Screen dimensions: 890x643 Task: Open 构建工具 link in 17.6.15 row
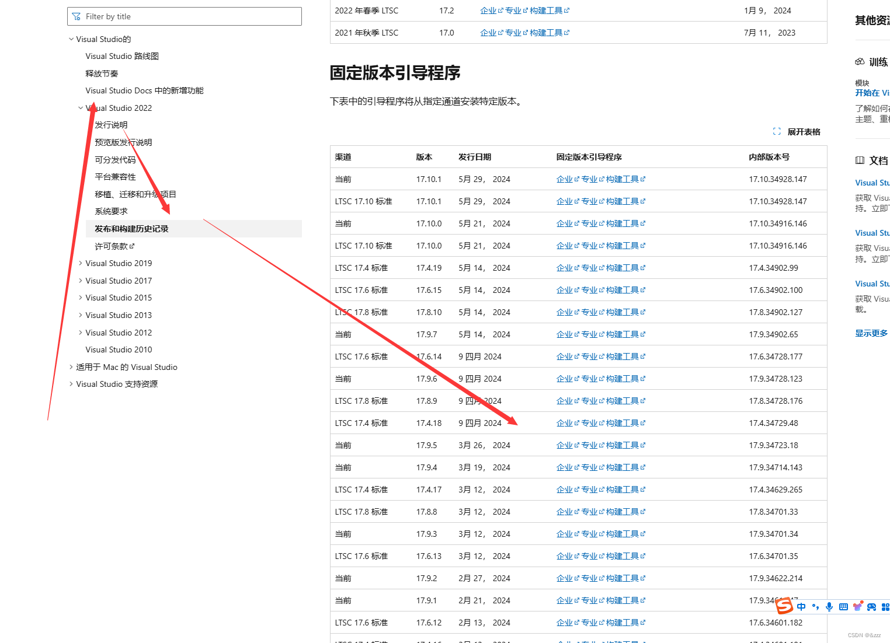coord(623,290)
